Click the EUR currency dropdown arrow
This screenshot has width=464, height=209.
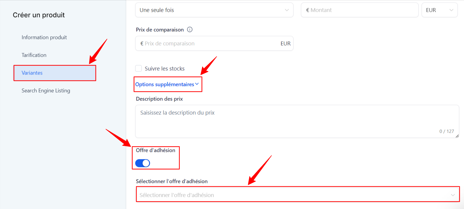[451, 10]
